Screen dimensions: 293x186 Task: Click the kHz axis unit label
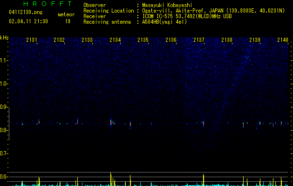(4, 38)
